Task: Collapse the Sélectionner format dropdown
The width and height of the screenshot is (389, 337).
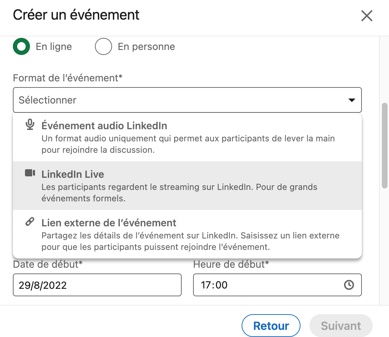Action: click(x=187, y=100)
